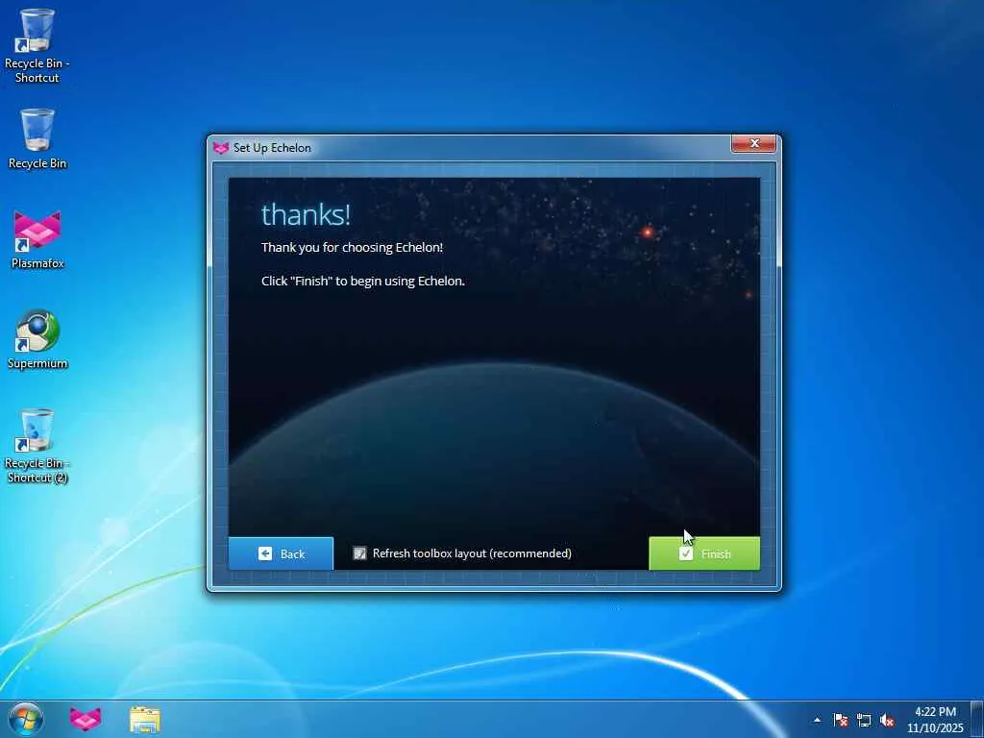Click the muted volume tray icon
This screenshot has height=738, width=984.
[x=887, y=720]
